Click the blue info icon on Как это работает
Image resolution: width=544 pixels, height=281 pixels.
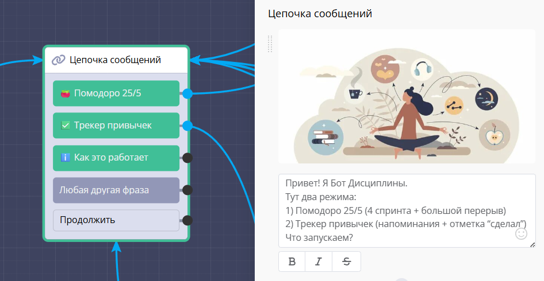tap(66, 158)
